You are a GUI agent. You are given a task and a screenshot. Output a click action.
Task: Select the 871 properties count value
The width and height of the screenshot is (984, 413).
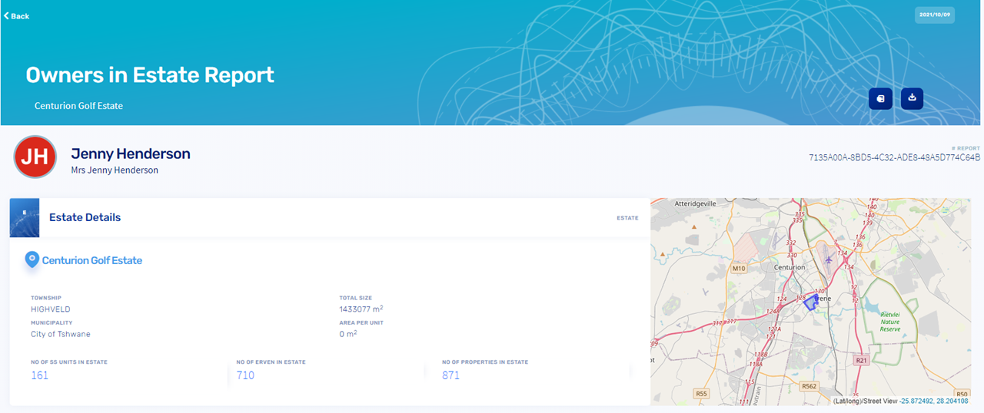click(451, 375)
